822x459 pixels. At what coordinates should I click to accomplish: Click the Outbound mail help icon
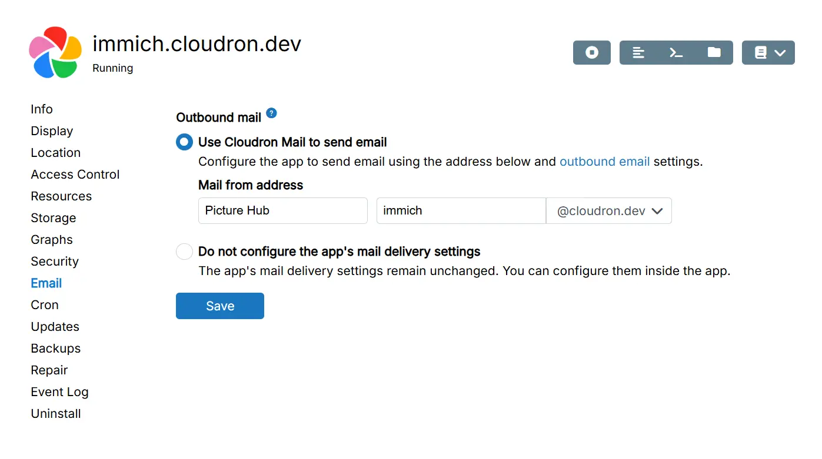pyautogui.click(x=271, y=113)
